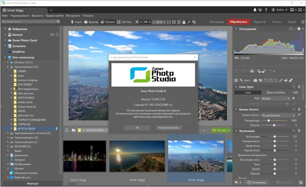Screen dimensions: 306x187
Task: Toggle the Баланс белого section enable switch
Action: [x=294, y=109]
